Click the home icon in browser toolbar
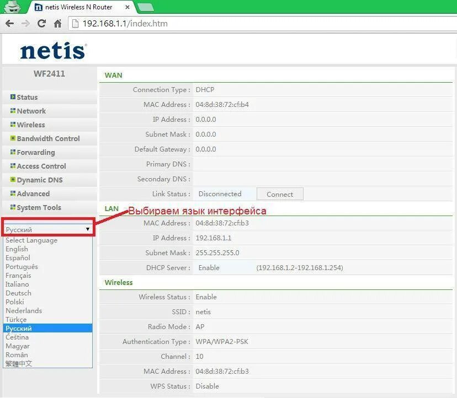The width and height of the screenshot is (457, 398). click(58, 23)
